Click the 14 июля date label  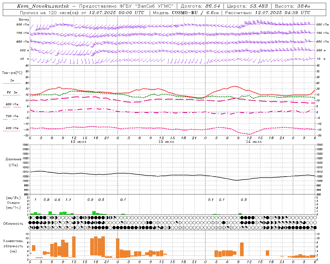coord(254,142)
